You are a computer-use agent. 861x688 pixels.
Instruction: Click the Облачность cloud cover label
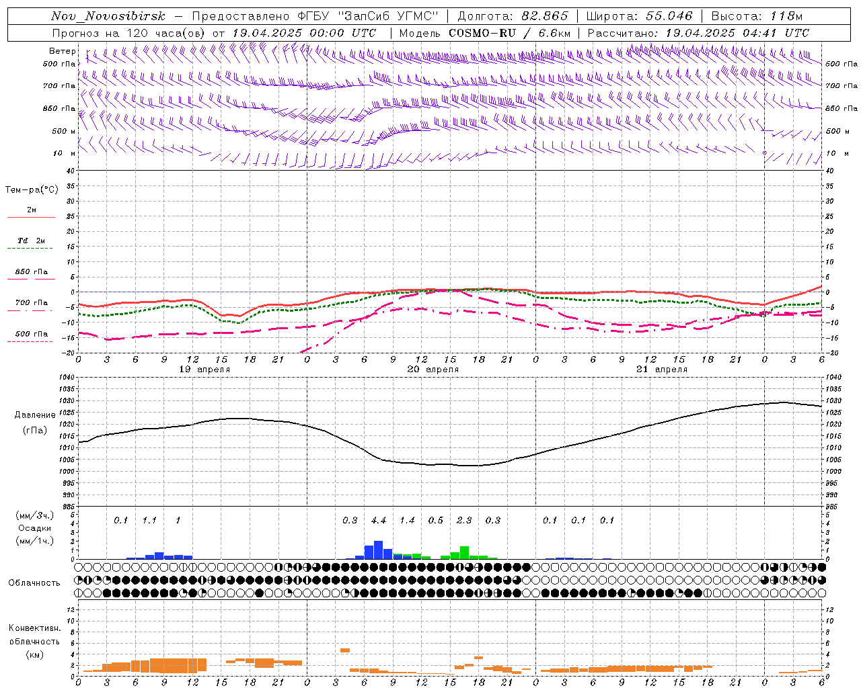pos(34,583)
